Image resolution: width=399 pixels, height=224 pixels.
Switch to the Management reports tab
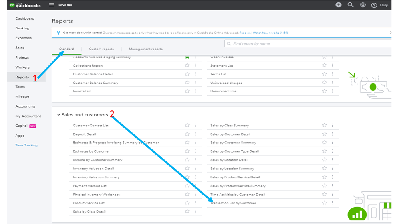(145, 49)
